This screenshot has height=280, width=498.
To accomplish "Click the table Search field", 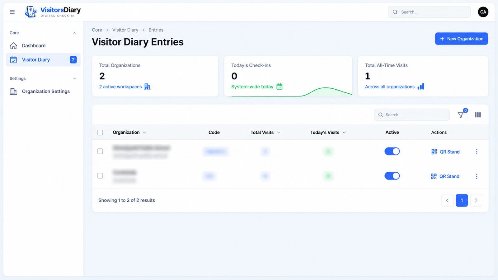I will click(x=411, y=115).
